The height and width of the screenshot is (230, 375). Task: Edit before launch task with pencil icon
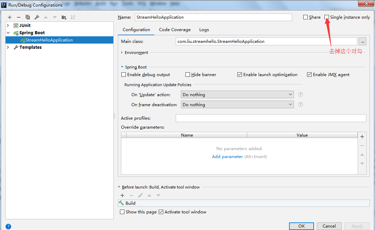[140, 195]
